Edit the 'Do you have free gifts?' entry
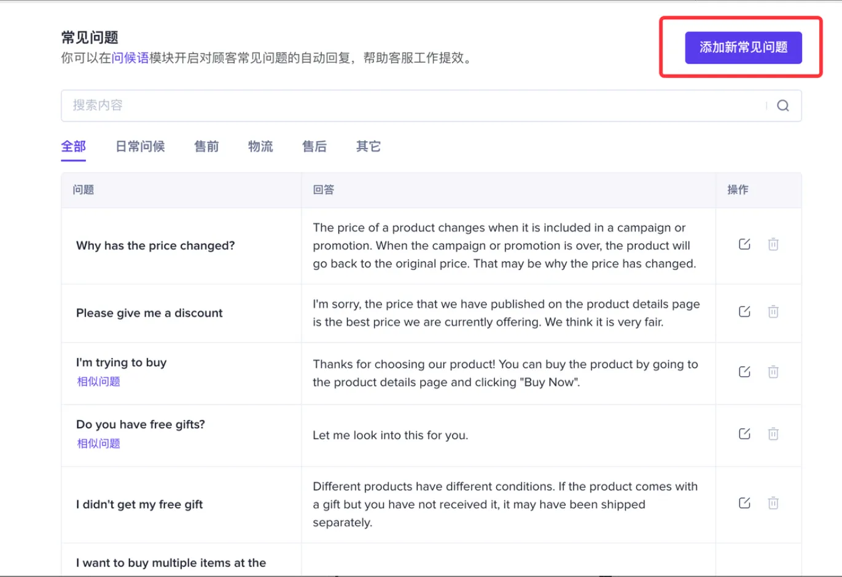 tap(744, 434)
